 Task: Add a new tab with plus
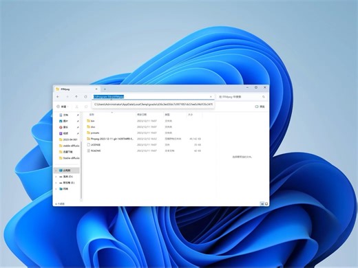[105, 89]
